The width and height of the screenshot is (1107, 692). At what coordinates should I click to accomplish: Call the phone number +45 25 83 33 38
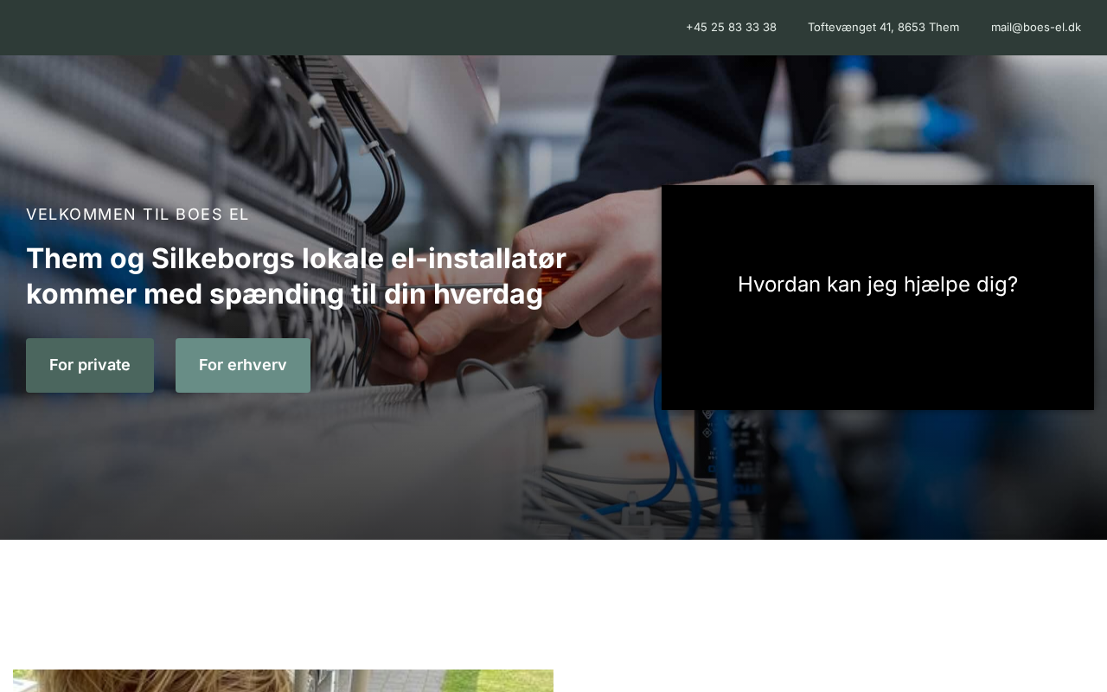(731, 27)
